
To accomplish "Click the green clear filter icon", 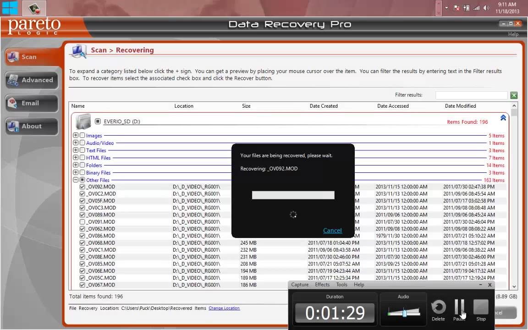I will (514, 95).
